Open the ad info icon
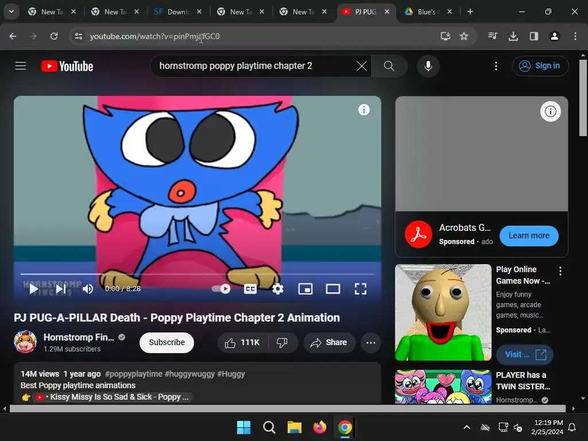 point(550,111)
